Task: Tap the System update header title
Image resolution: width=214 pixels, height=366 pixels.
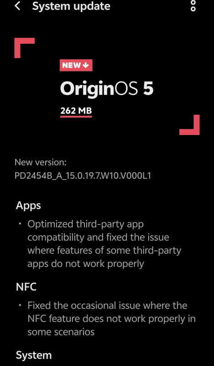Action: coord(71,6)
